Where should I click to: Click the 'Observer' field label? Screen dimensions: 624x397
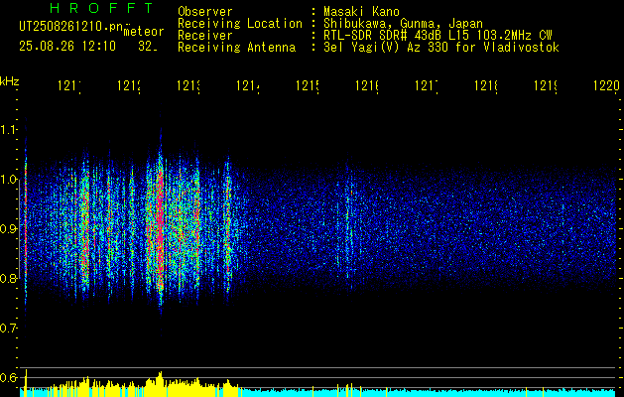coord(205,12)
